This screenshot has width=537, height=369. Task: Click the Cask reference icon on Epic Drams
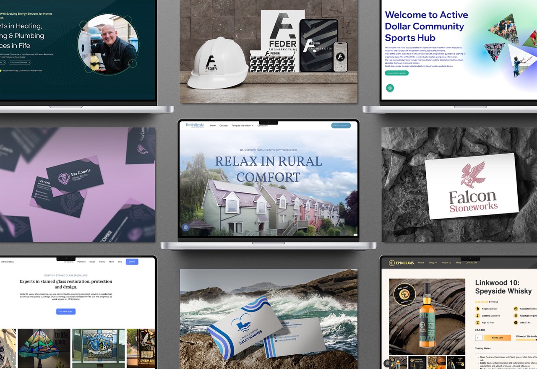516,309
